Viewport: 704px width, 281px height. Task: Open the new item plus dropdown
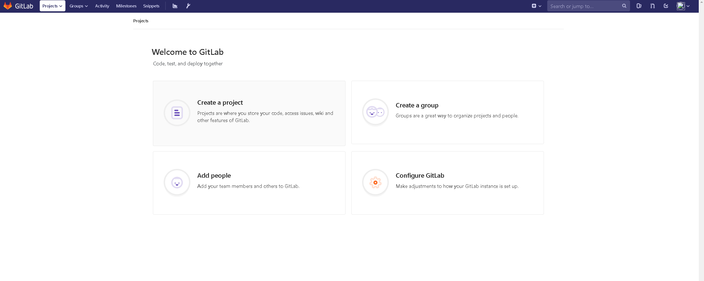pyautogui.click(x=536, y=6)
